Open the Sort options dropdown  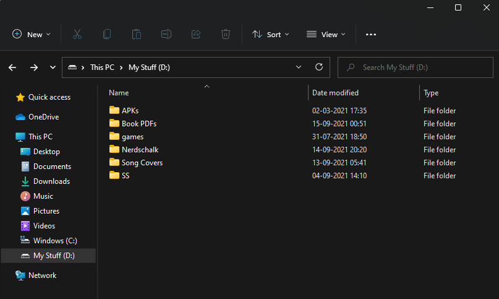click(271, 35)
